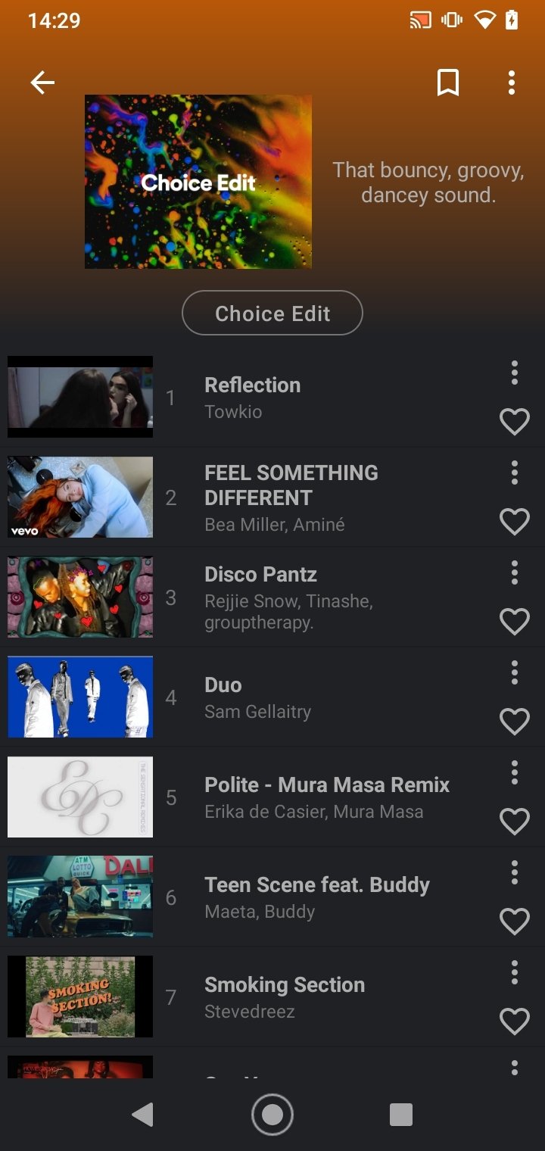Screen dimensions: 545x1151
Task: Tap the Teen Scene video thumbnail
Action: (x=80, y=897)
